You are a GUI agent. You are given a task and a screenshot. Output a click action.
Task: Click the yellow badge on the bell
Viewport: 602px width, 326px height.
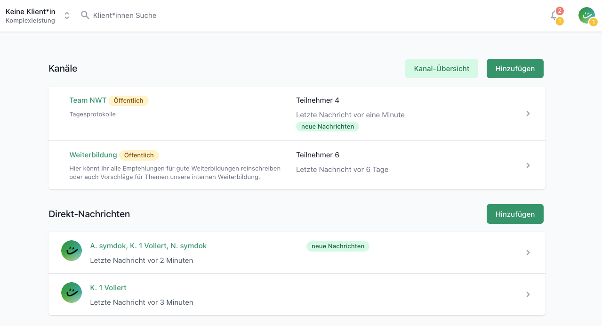tap(560, 21)
